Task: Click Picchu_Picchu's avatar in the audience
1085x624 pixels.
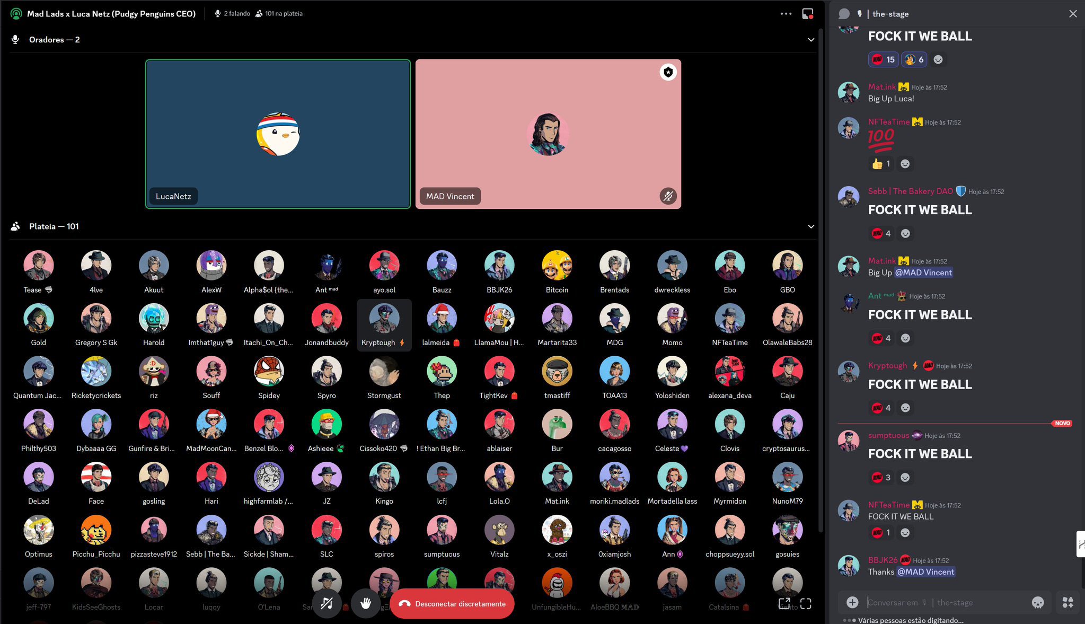Action: click(96, 530)
